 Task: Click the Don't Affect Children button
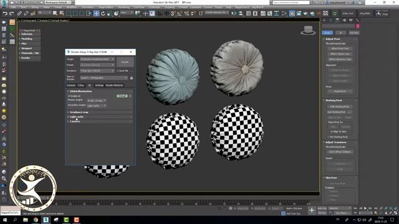pos(340,152)
